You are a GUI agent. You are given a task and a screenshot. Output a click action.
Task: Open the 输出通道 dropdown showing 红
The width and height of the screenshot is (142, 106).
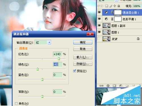click(43, 43)
